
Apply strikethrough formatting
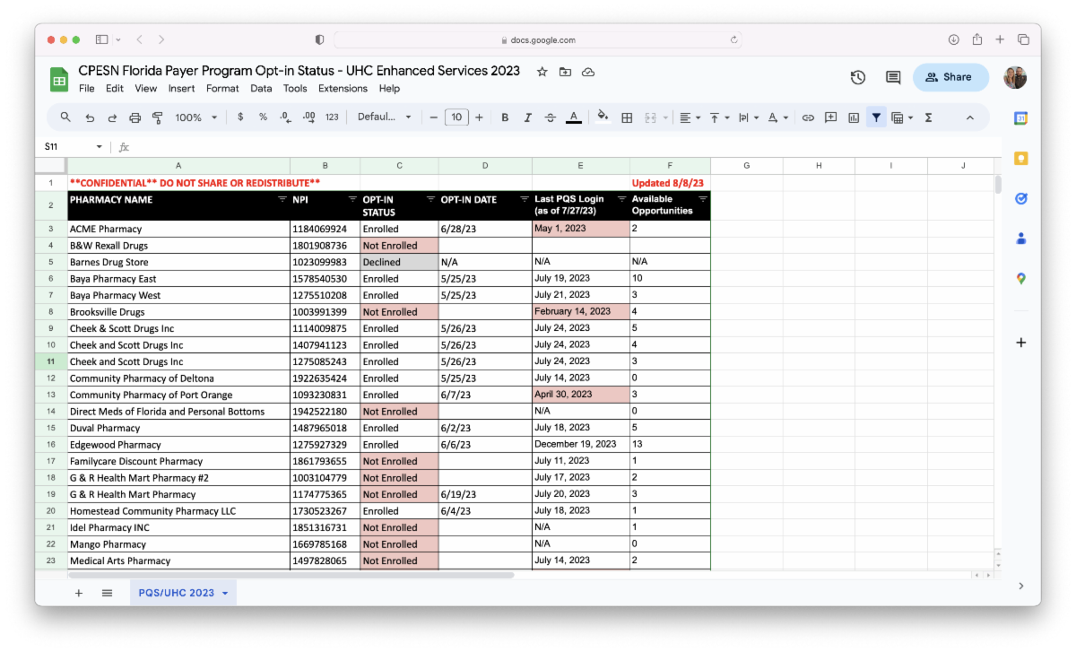coord(550,117)
